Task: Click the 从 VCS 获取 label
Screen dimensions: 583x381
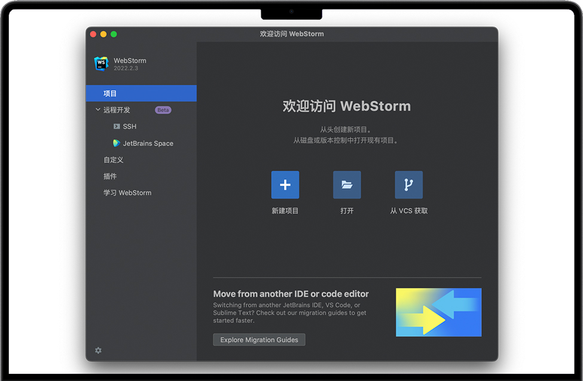Action: (x=409, y=211)
